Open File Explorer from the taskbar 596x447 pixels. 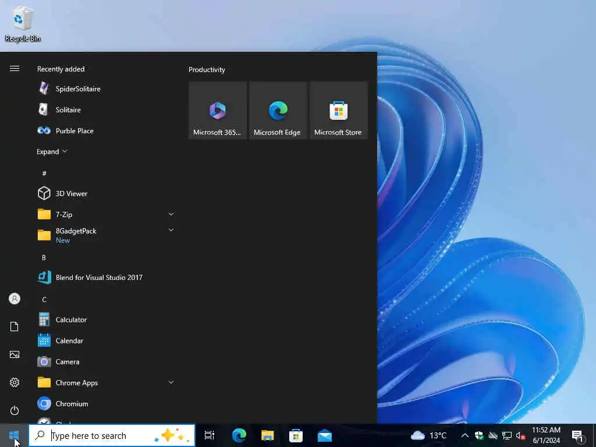coord(268,435)
